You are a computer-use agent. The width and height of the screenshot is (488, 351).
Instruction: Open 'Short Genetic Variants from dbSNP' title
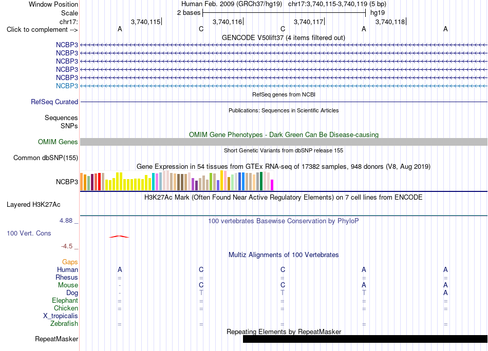[284, 150]
